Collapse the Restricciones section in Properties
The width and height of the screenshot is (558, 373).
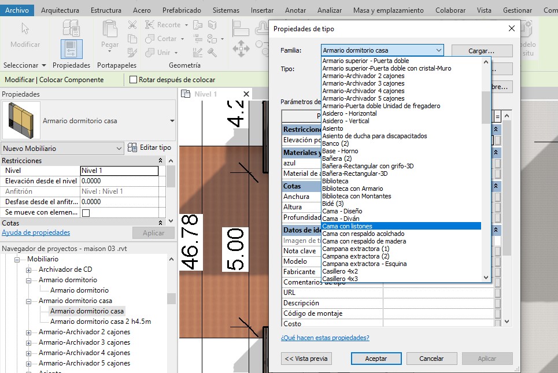tap(161, 161)
